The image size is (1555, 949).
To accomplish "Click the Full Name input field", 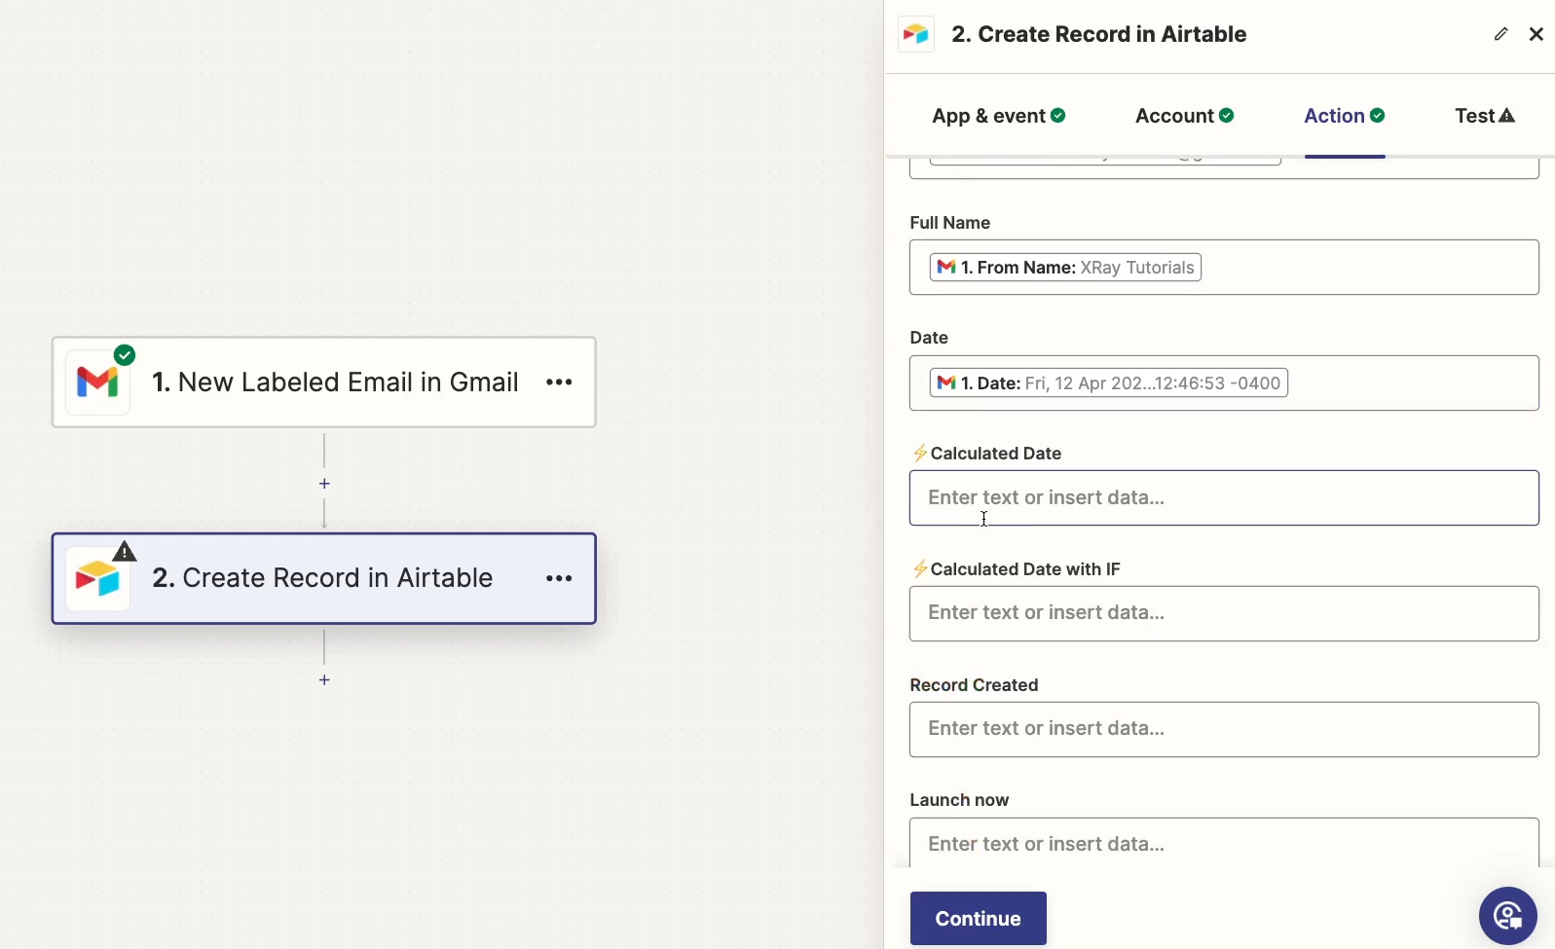I will pos(1224,268).
